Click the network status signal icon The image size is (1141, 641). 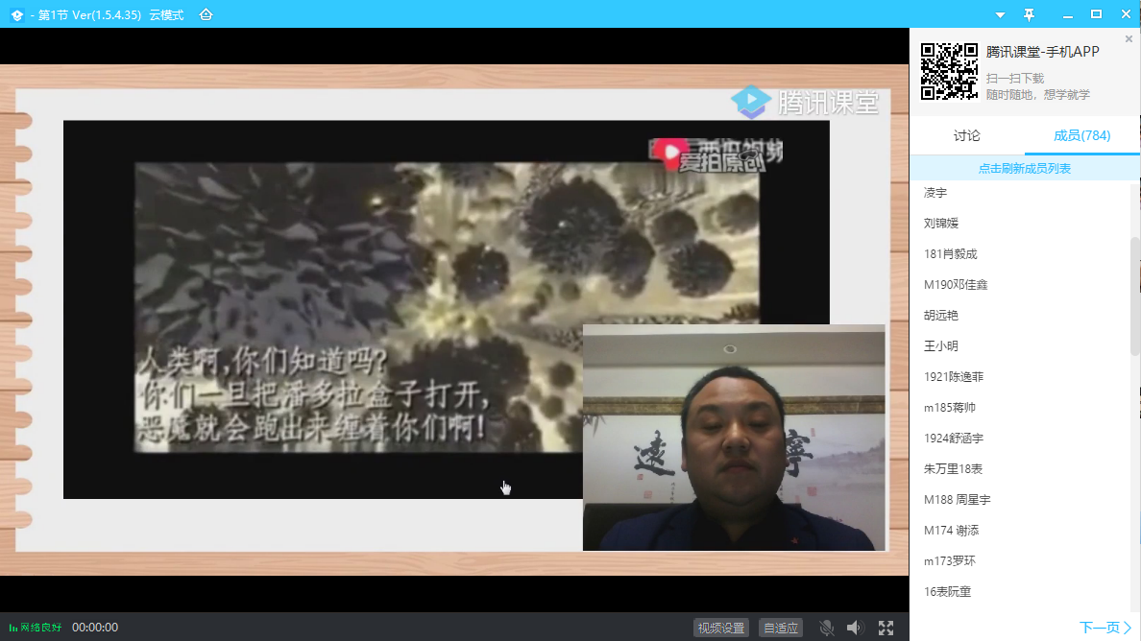pos(13,628)
